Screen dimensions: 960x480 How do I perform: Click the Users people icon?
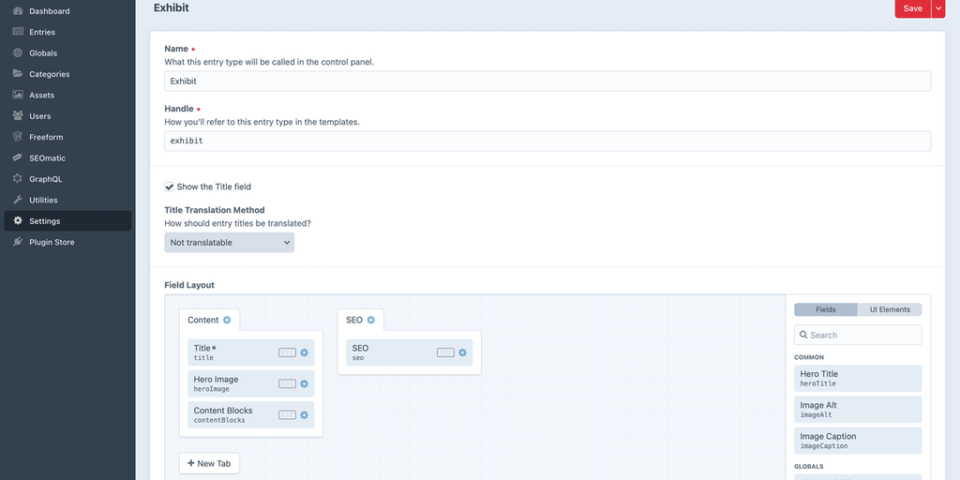click(x=18, y=116)
